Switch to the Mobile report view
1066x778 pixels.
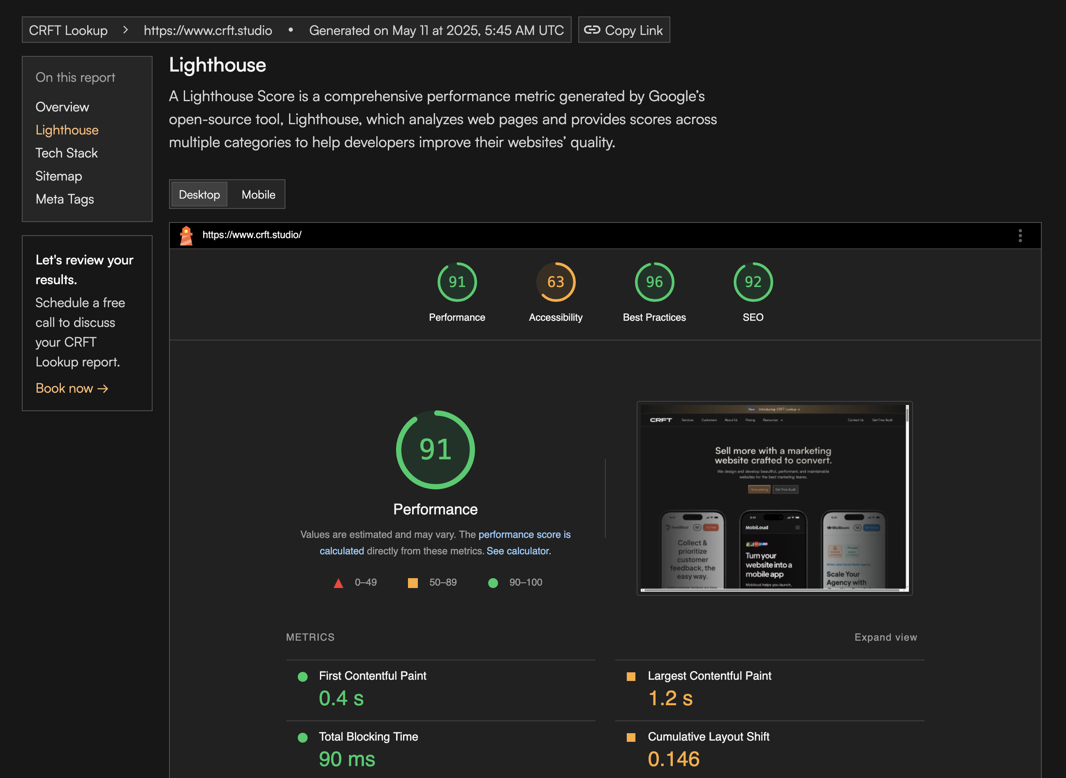(x=258, y=194)
